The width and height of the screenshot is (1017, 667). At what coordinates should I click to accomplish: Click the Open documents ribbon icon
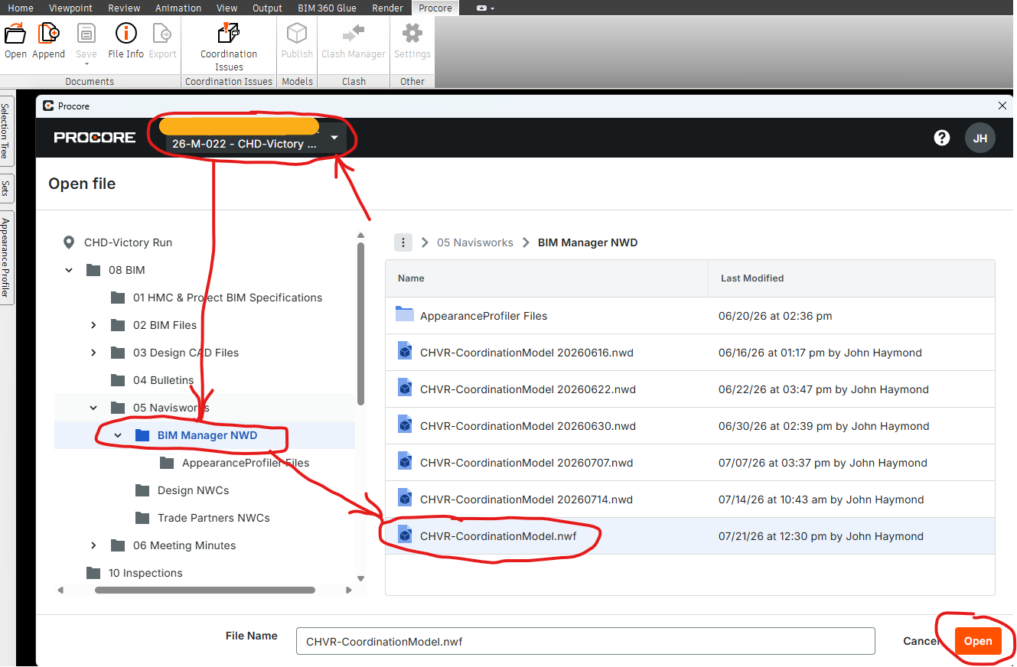point(15,34)
